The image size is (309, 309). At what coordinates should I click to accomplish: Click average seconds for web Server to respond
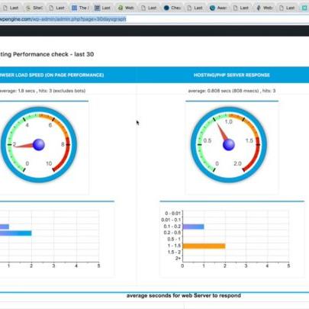click(184, 295)
